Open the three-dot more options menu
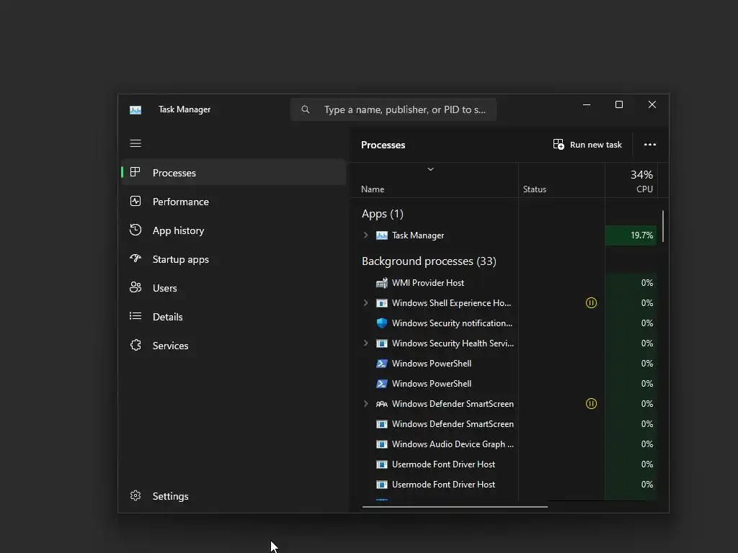 click(x=650, y=144)
